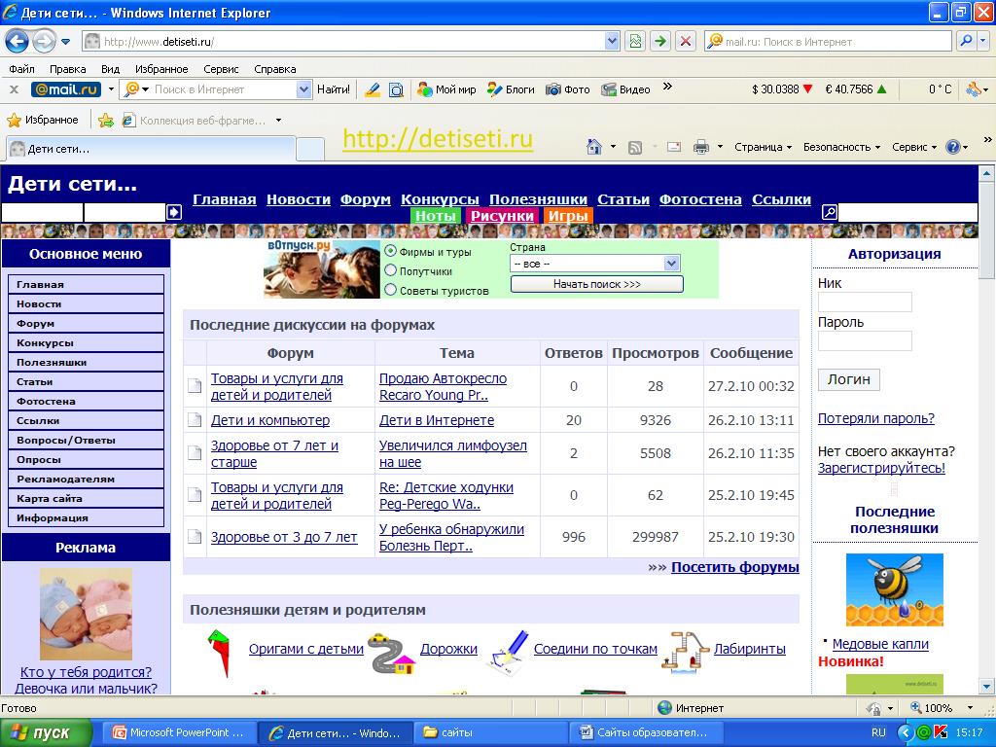
Task: Switch to Microsoft PowerPoint in the taskbar
Action: 179,733
